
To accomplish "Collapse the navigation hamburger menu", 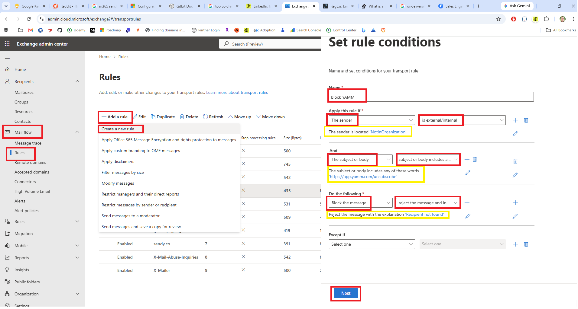I will [x=7, y=57].
